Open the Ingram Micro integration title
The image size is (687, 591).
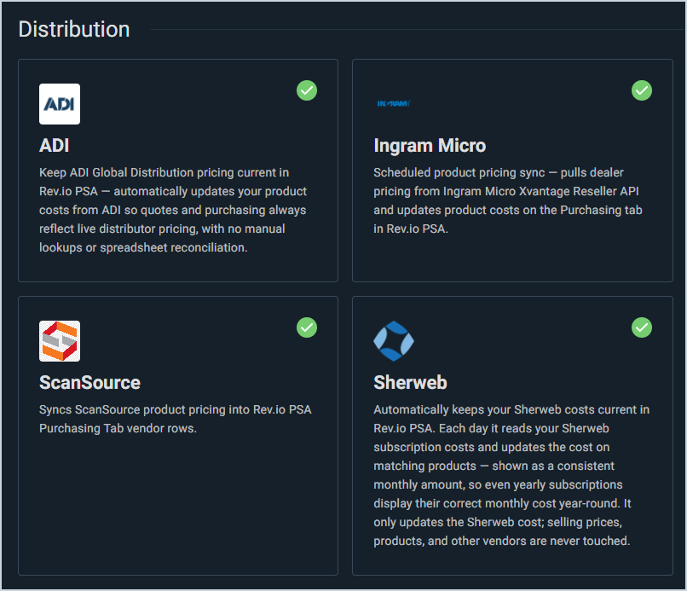(x=430, y=145)
